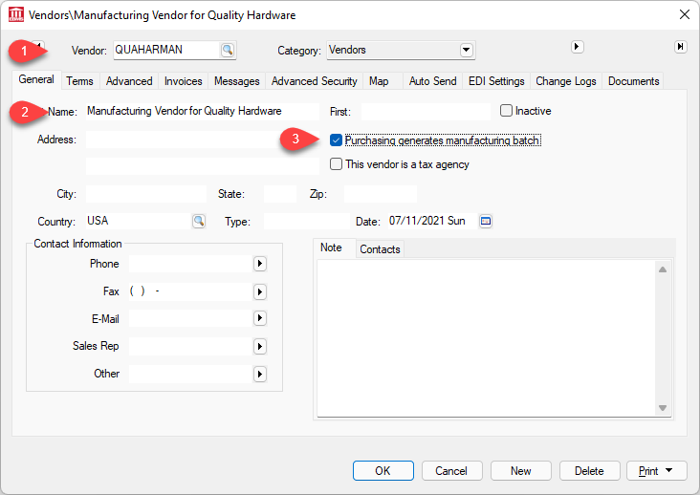Switch to the Invoices tab

pos(183,81)
